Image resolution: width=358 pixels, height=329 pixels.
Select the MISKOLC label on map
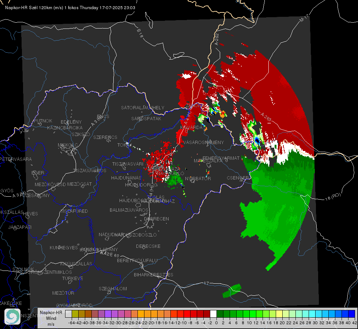coord(68,145)
